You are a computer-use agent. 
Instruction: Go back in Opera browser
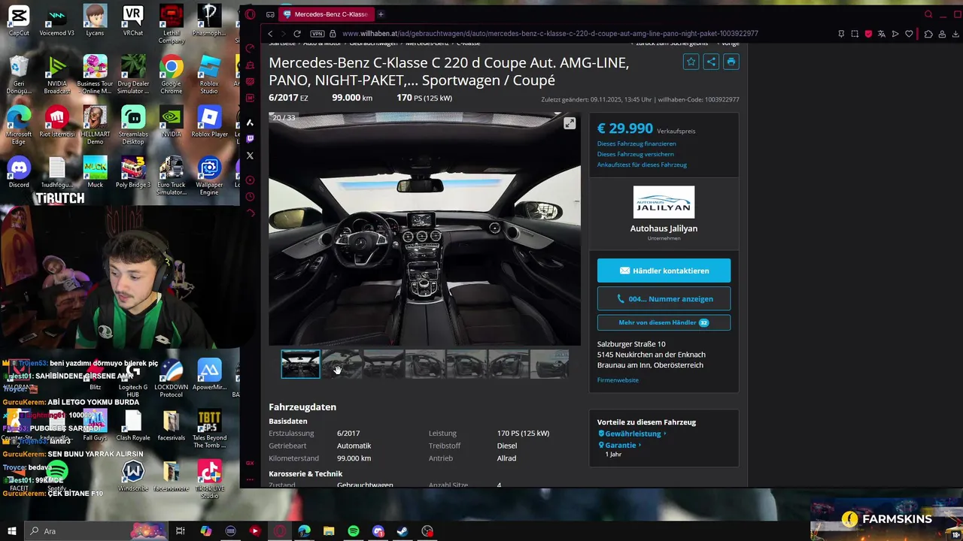click(x=270, y=34)
